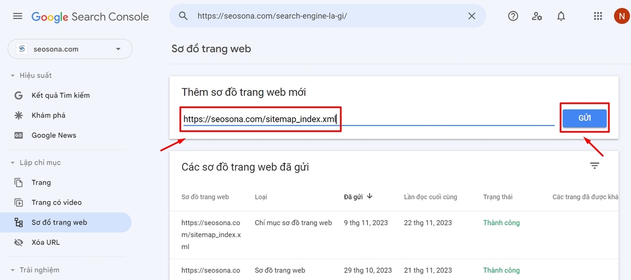Sort by Trạng thái column header
The width and height of the screenshot is (631, 280).
tap(498, 197)
